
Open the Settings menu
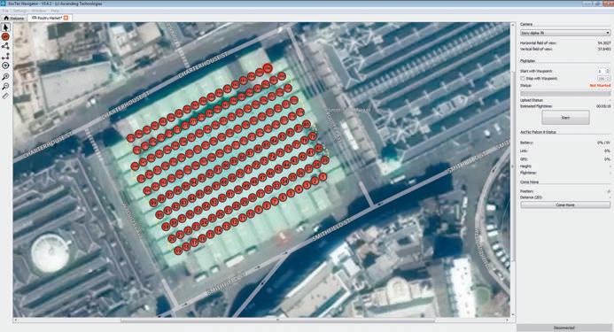(x=20, y=11)
